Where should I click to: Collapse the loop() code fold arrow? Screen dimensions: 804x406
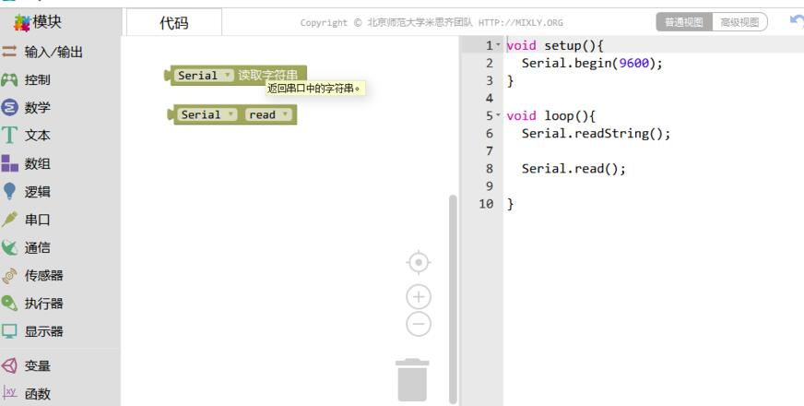tap(497, 115)
